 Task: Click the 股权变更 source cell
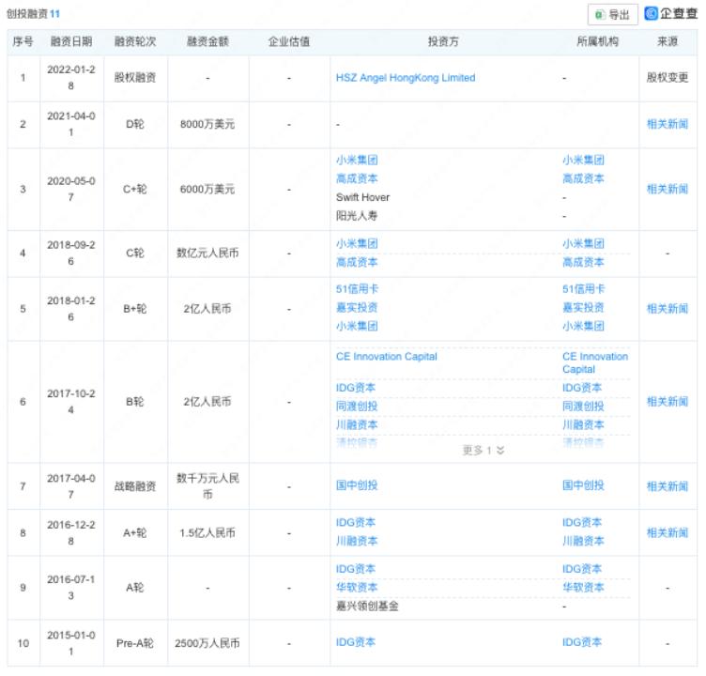[x=668, y=78]
